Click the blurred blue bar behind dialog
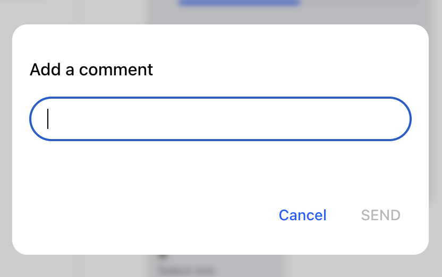 click(x=239, y=3)
